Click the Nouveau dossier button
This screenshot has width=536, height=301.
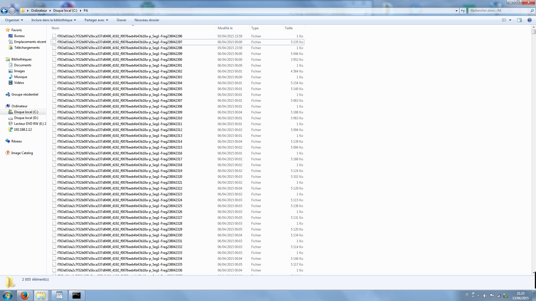point(147,20)
